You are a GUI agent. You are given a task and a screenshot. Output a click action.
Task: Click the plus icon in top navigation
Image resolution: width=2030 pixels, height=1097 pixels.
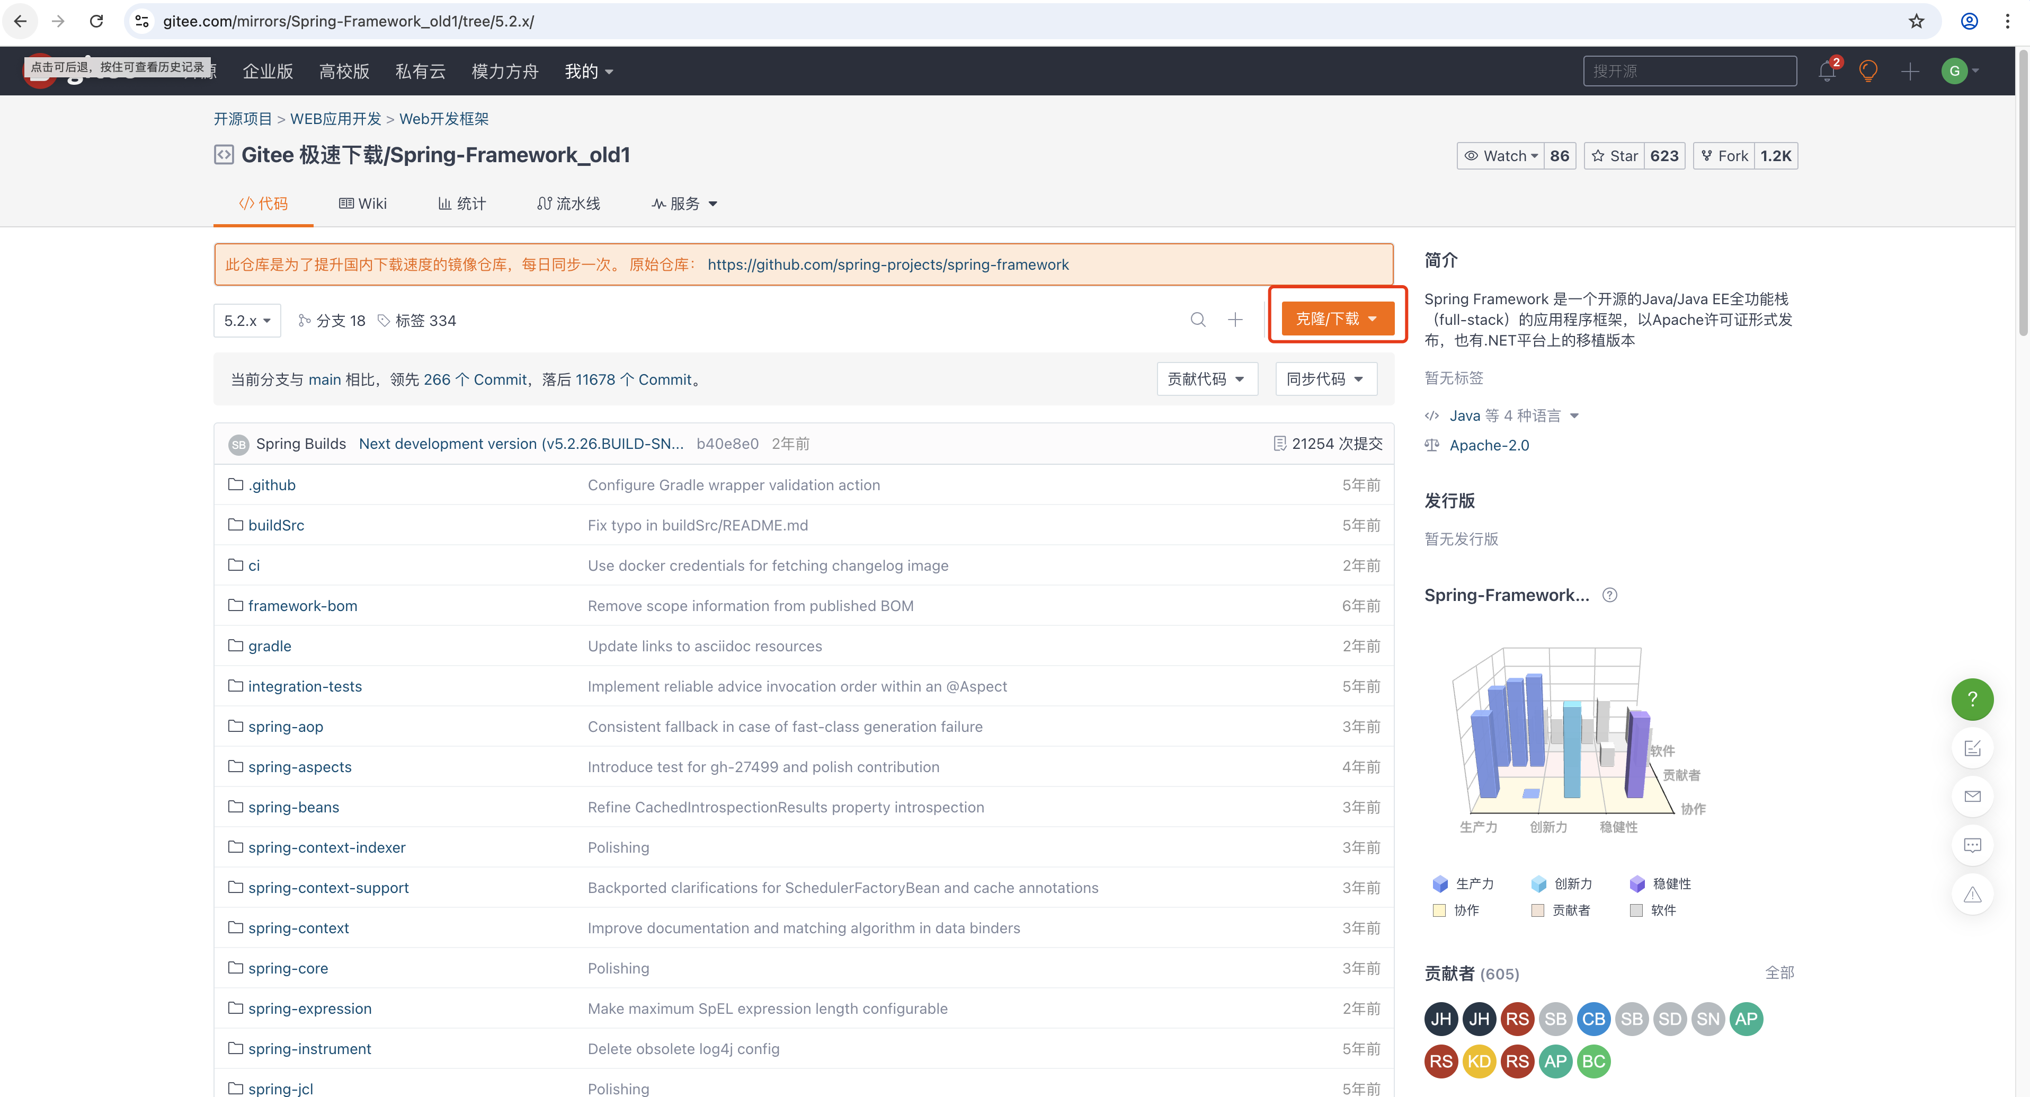(1909, 72)
